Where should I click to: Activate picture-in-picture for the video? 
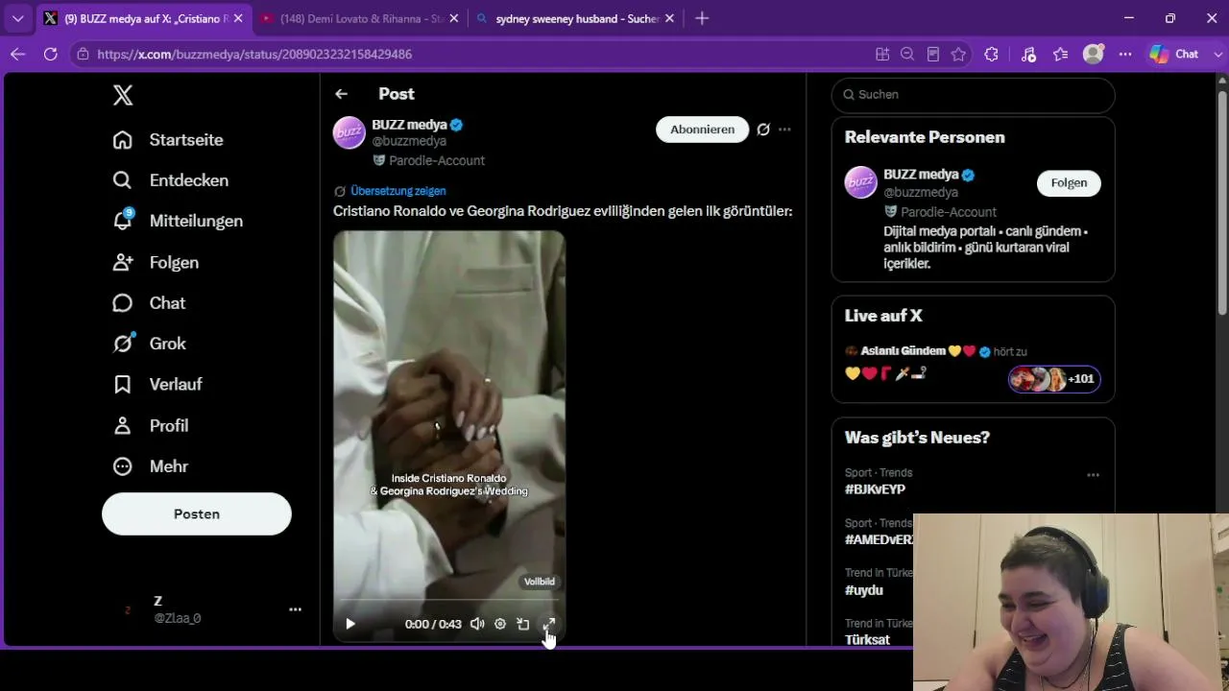[523, 624]
